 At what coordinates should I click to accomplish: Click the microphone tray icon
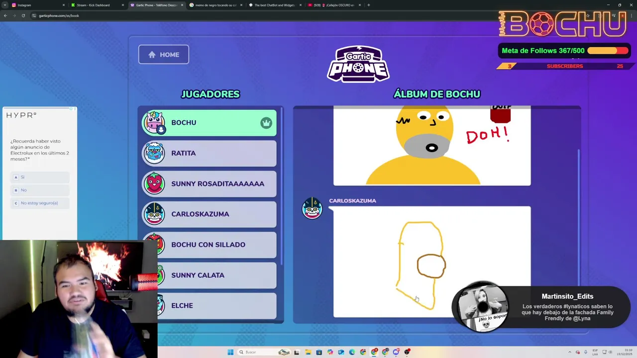(x=586, y=352)
